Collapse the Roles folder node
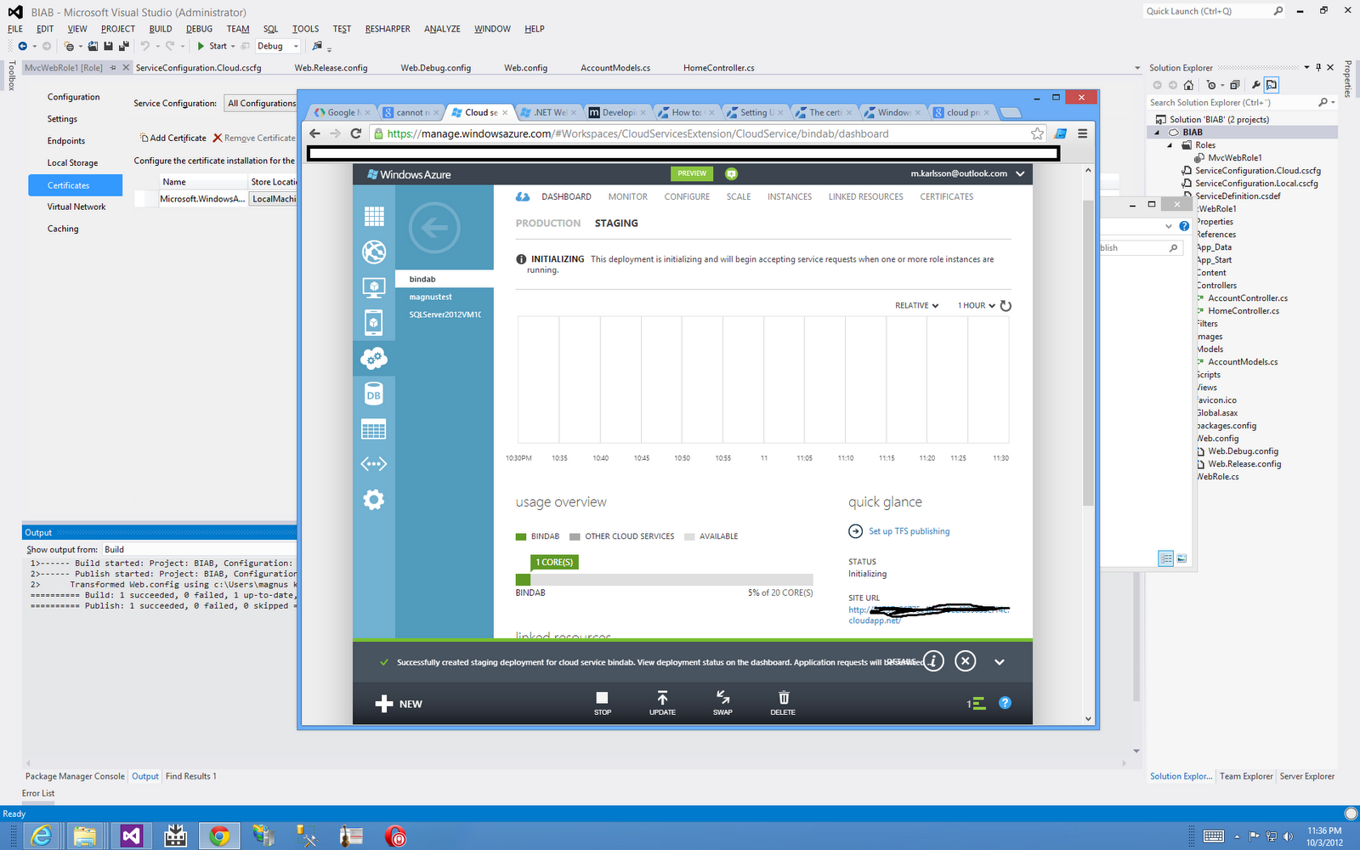1360x850 pixels. click(x=1170, y=145)
